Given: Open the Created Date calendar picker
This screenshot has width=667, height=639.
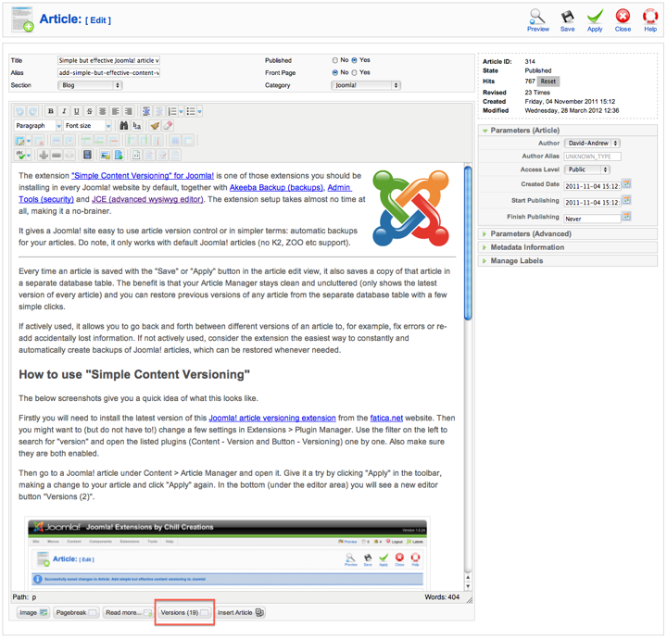Looking at the screenshot, I should [626, 184].
